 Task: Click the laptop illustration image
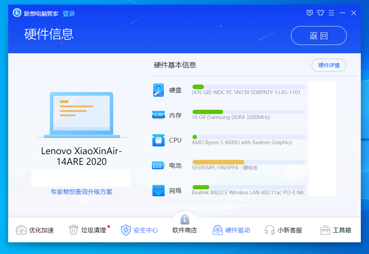coord(81,115)
